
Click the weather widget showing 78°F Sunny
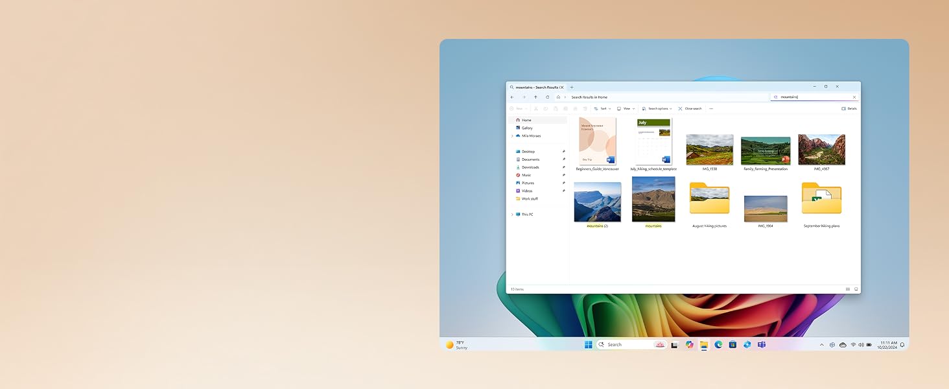(x=456, y=345)
